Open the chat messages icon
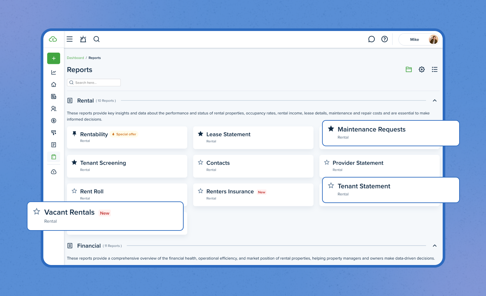 coord(372,39)
